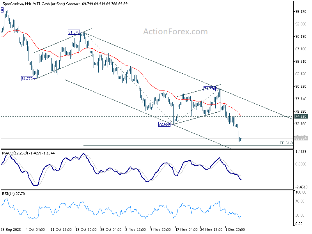
Task: Click the 90.190 price axis value
Action: [301, 37]
